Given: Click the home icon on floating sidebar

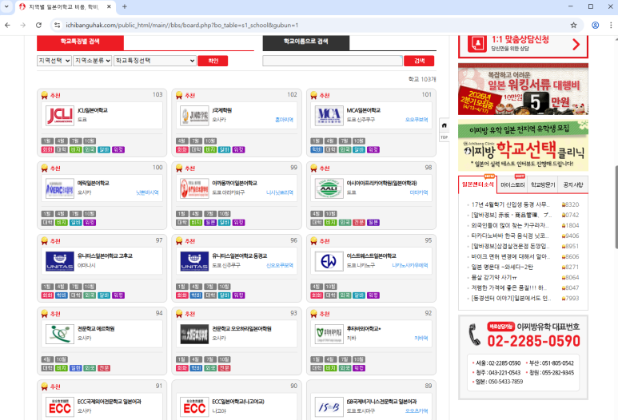Looking at the screenshot, I should click(x=444, y=125).
